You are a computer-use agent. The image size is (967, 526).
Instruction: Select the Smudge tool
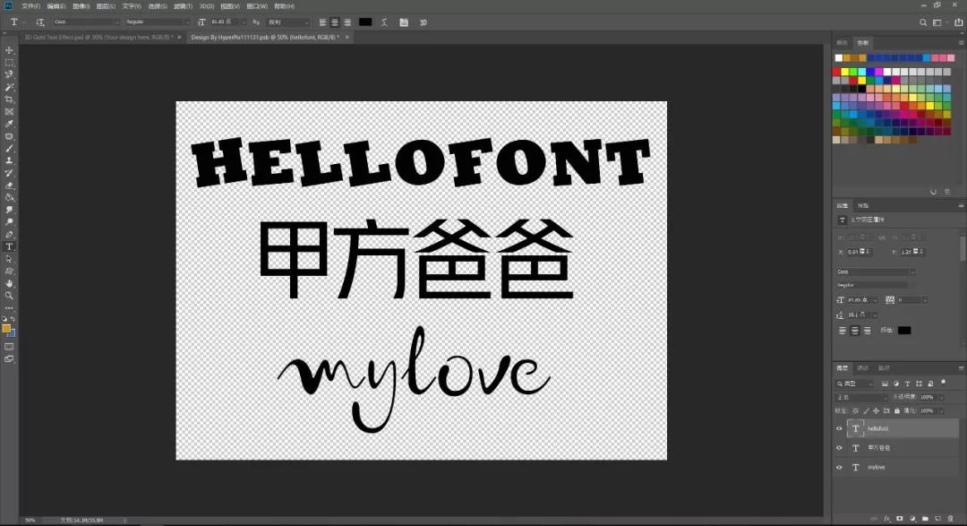[x=9, y=210]
